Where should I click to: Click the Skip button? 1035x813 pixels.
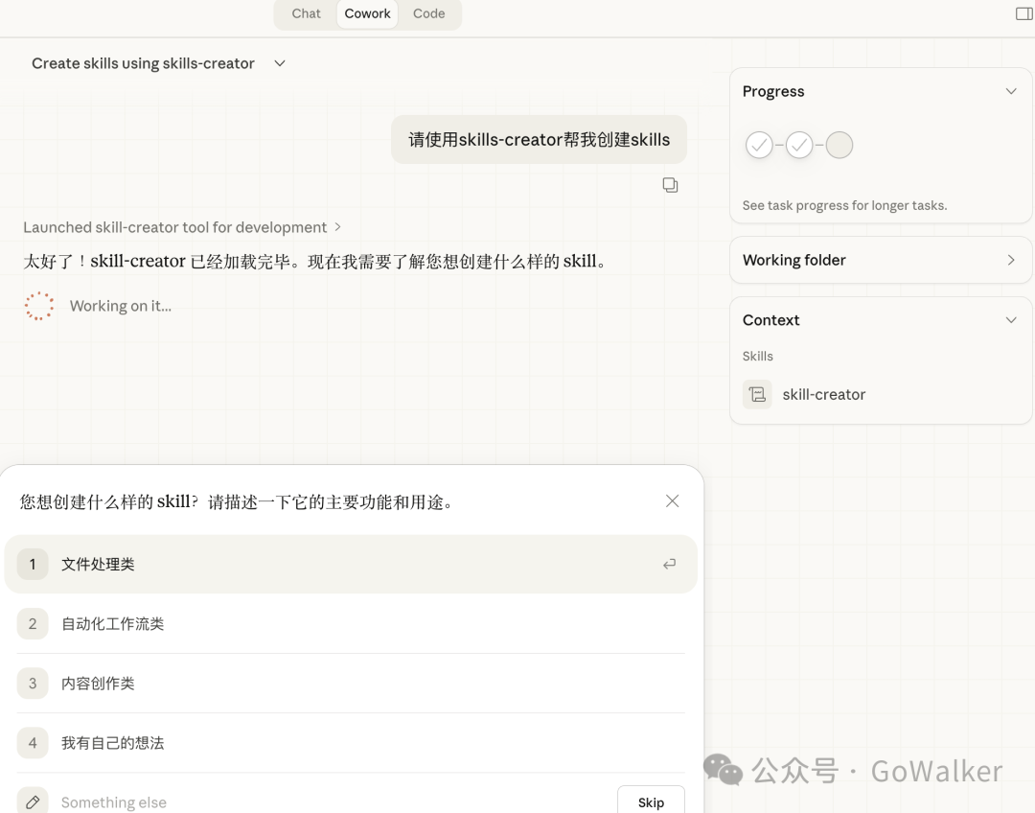[651, 801]
